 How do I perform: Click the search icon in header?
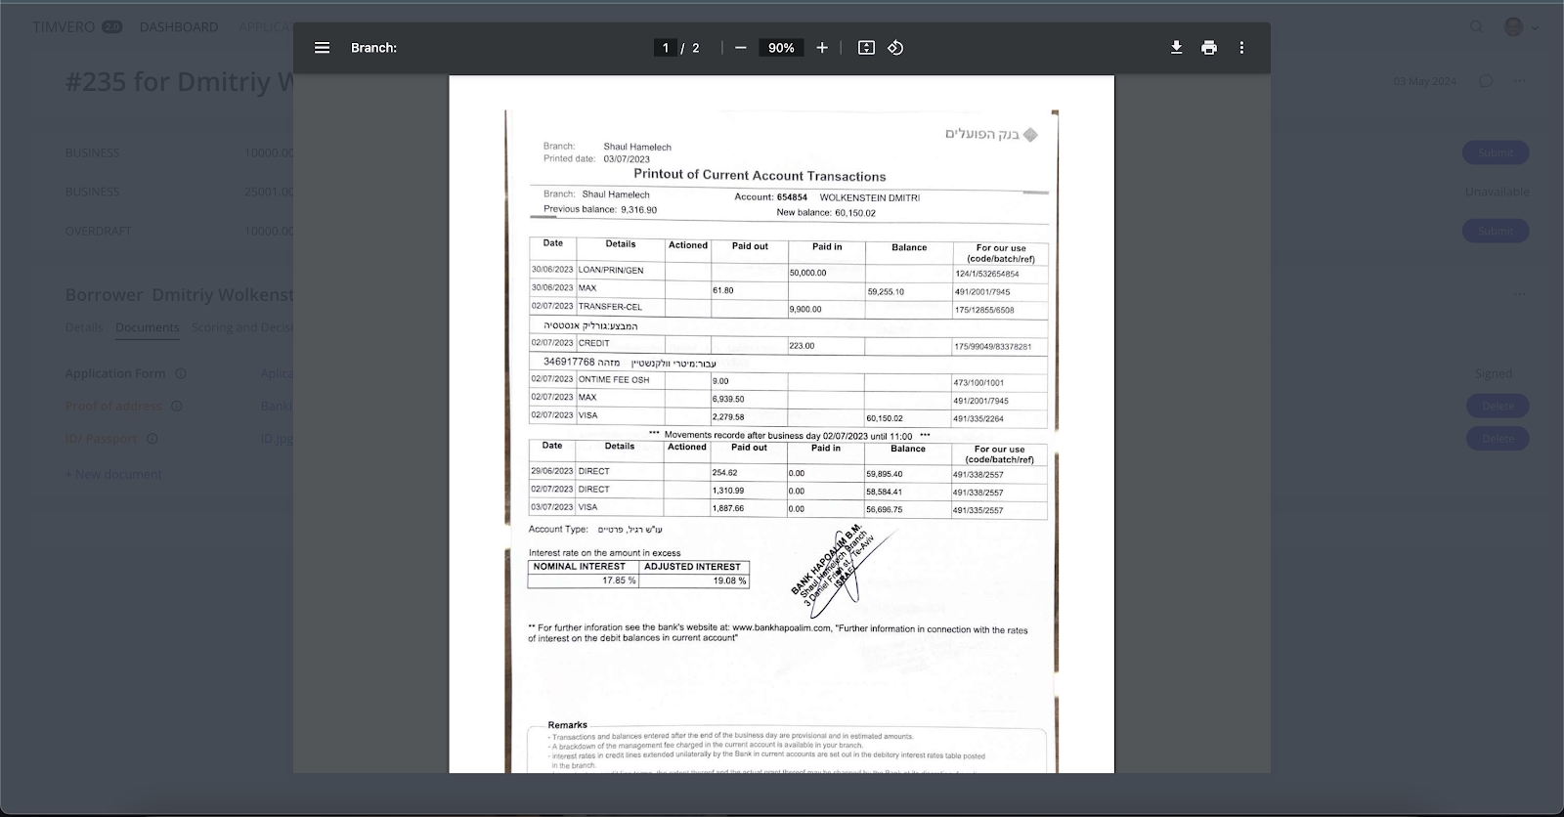1477,26
